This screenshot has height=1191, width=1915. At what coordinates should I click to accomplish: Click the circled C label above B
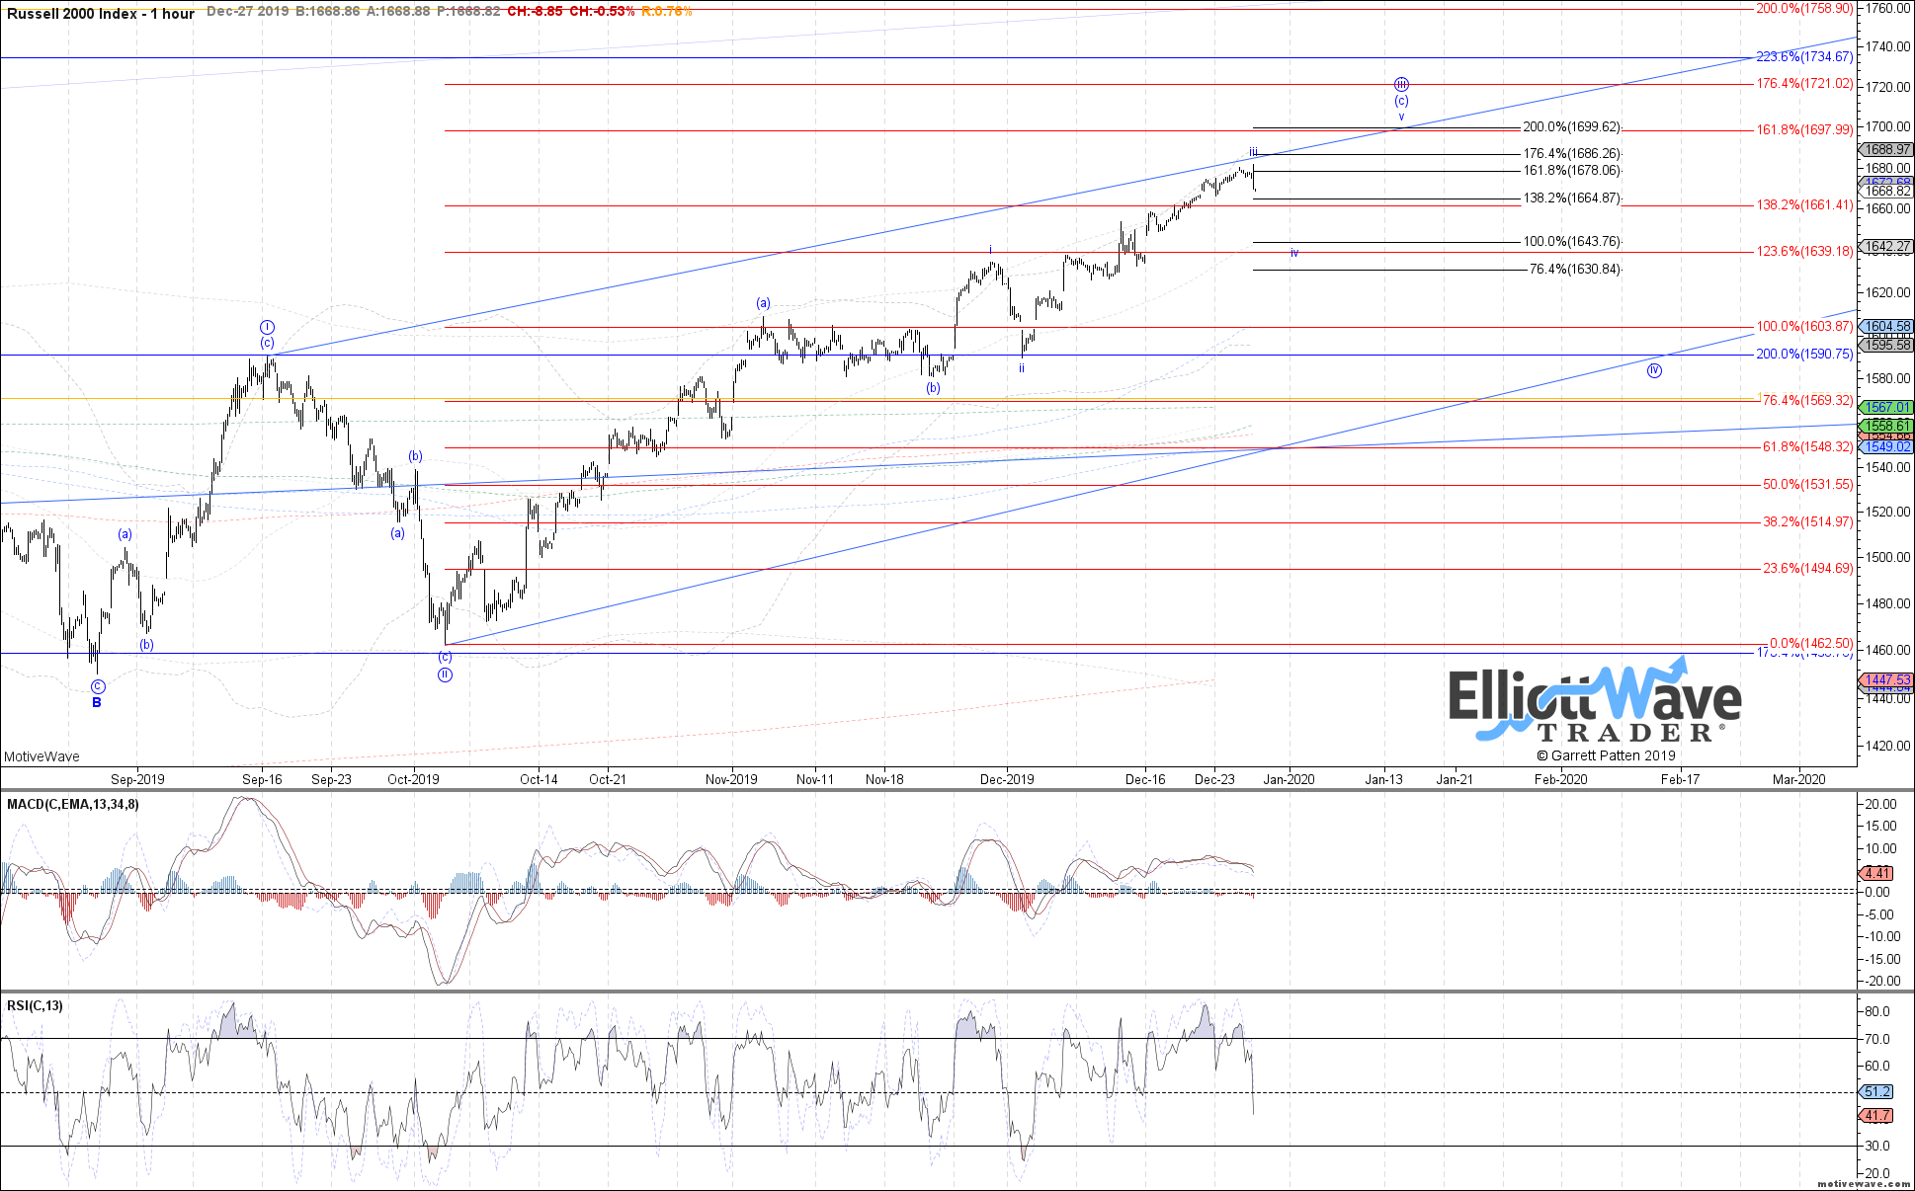(97, 686)
